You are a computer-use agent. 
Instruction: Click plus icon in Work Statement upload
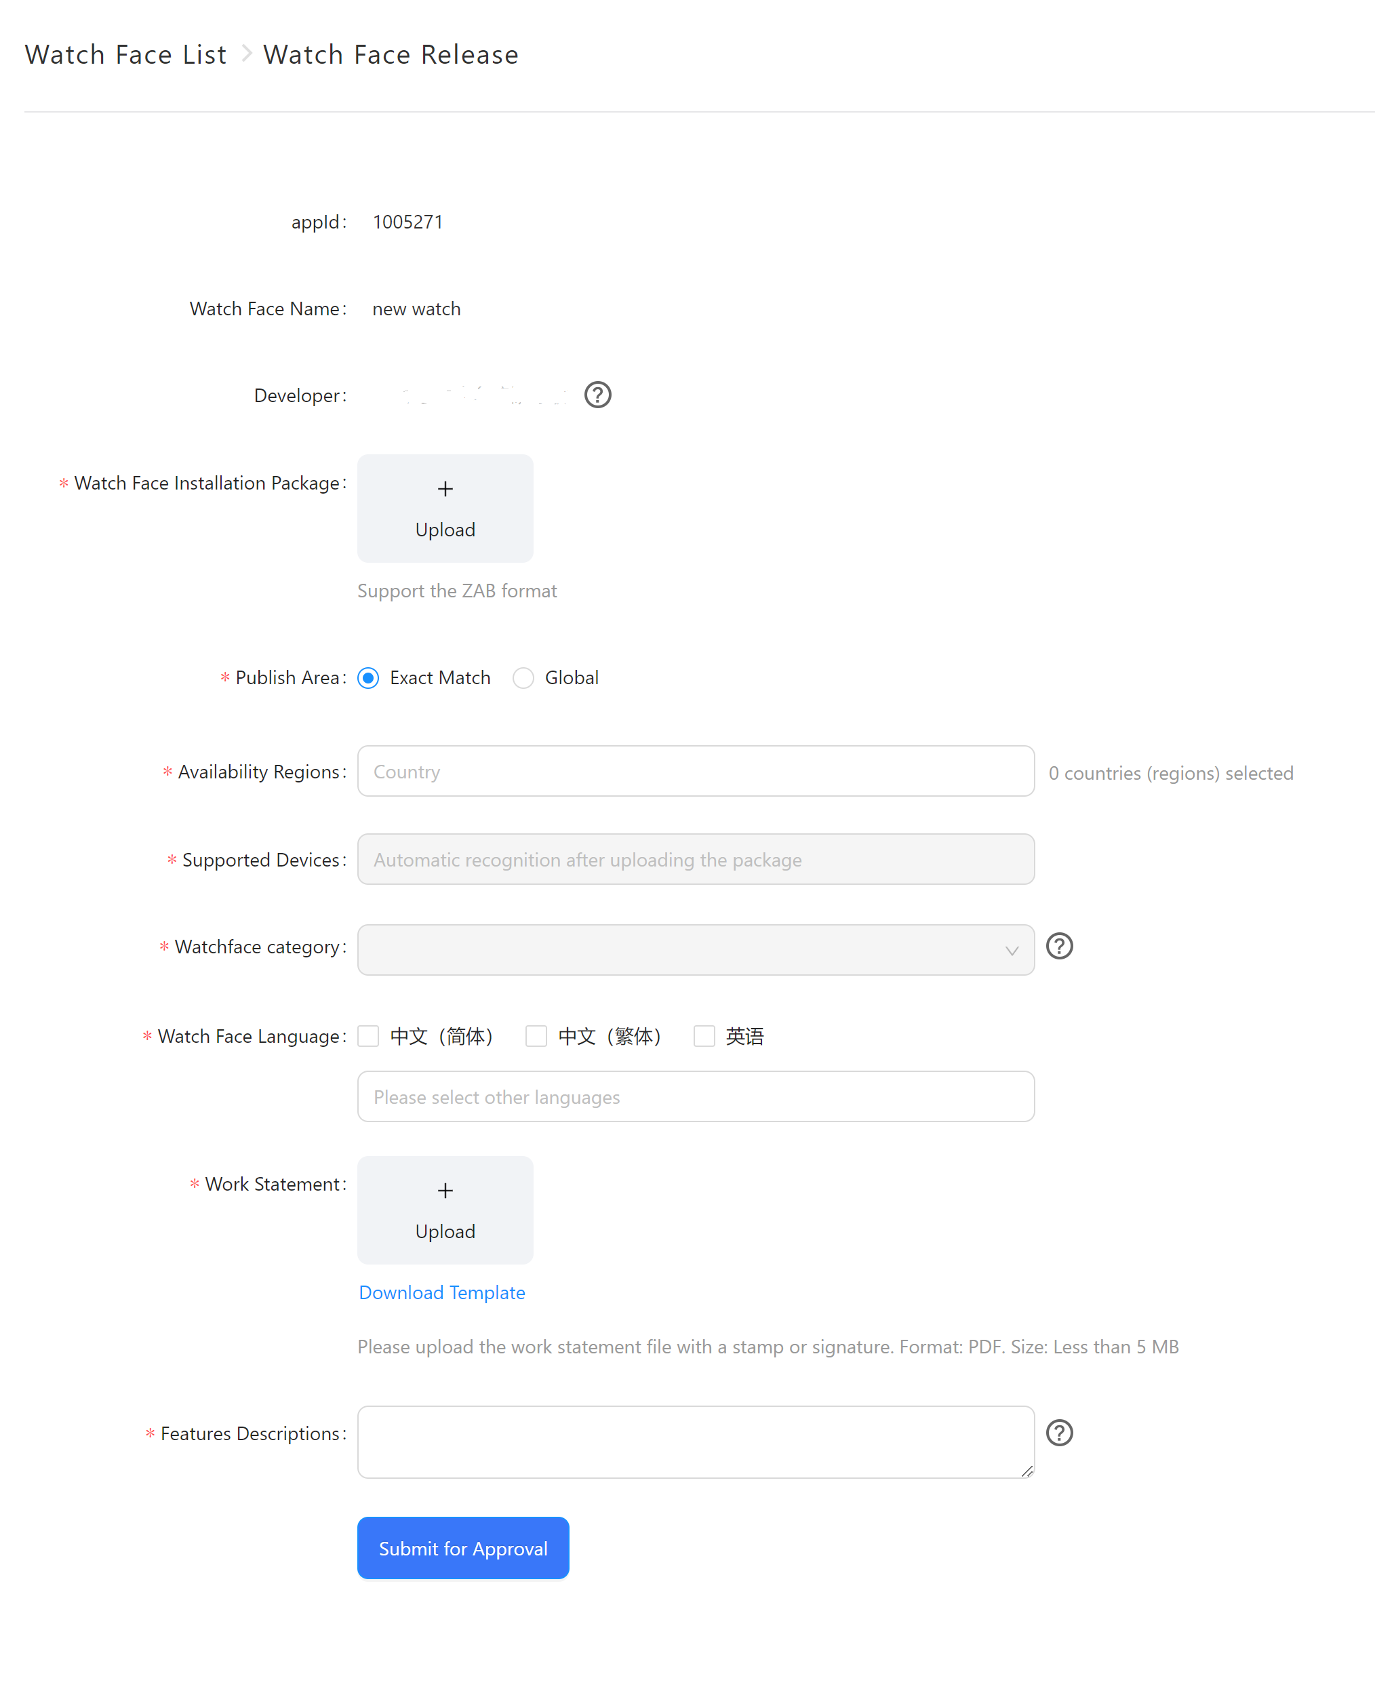point(445,1190)
